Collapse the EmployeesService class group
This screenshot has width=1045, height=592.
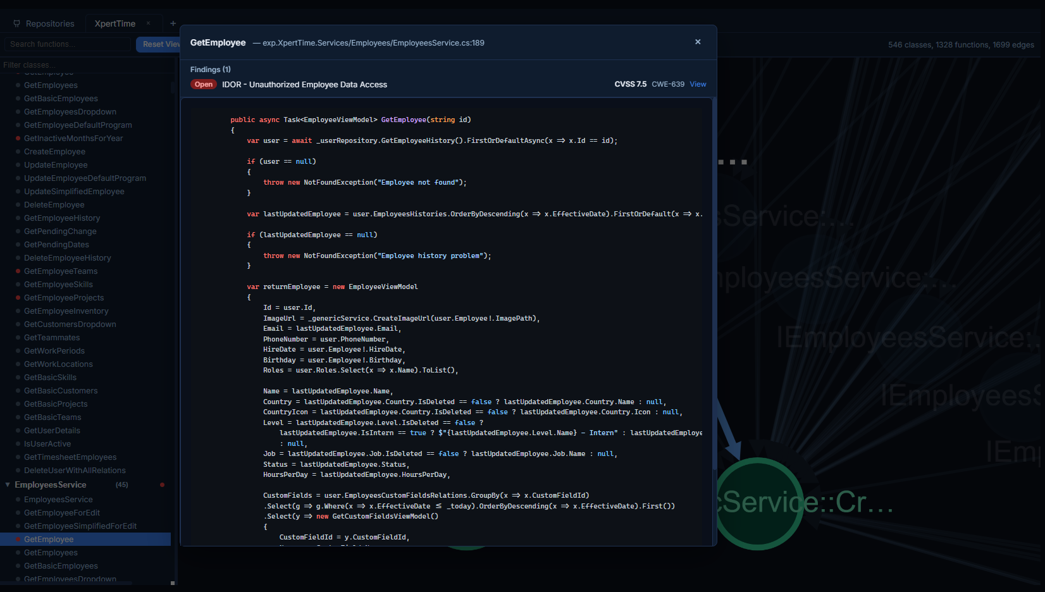[7, 484]
